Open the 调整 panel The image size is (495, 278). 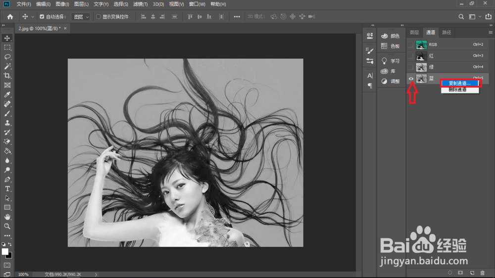[390, 82]
